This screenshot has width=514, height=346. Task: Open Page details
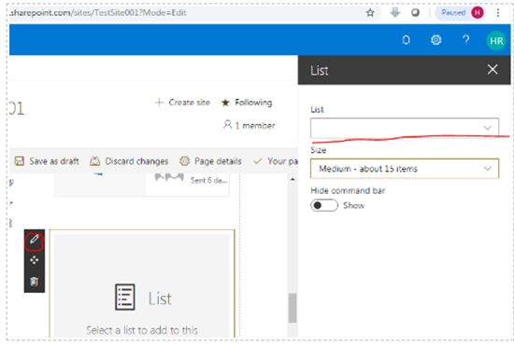tap(210, 161)
